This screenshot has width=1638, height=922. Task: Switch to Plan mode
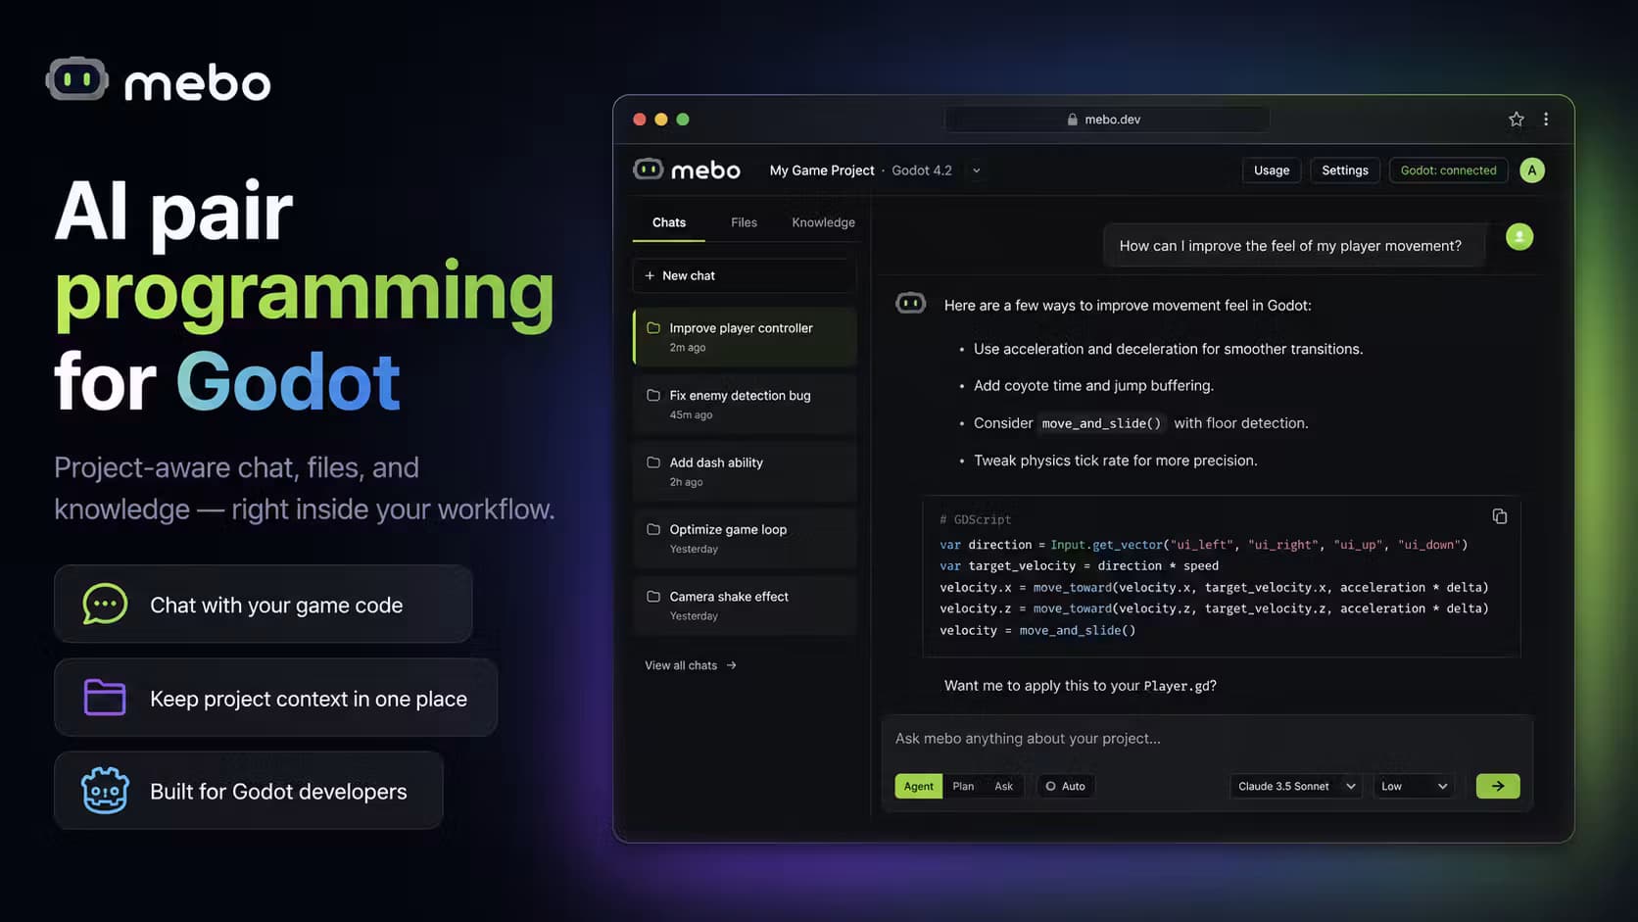(963, 786)
